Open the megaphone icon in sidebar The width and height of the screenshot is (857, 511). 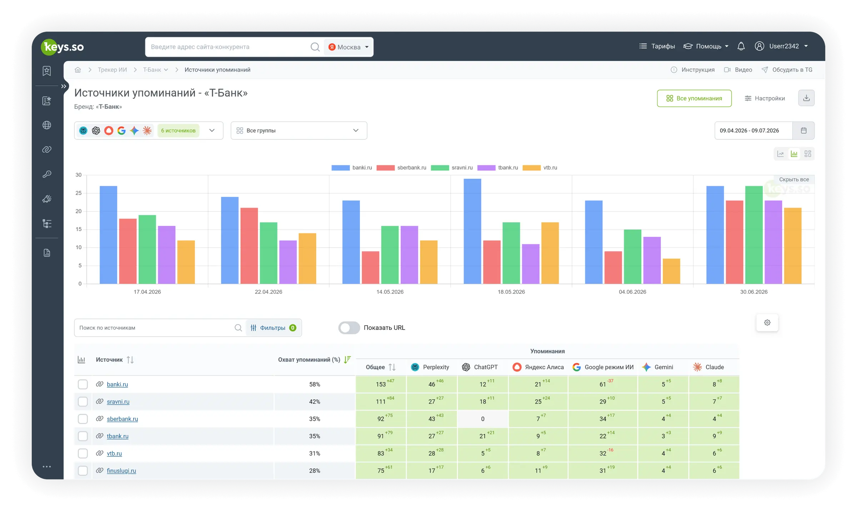[x=47, y=199]
